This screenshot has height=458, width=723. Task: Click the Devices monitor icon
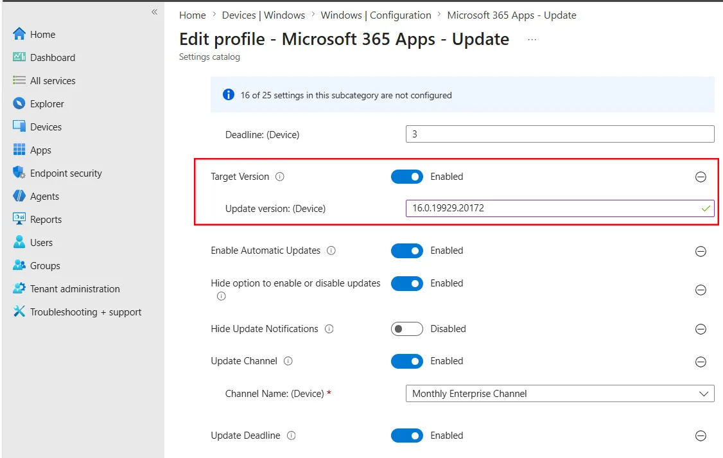pyautogui.click(x=19, y=127)
